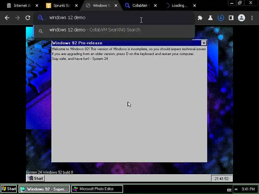Click the 'Welcome to Windows 92!' message line
259x194 pixels.
click(x=129, y=49)
